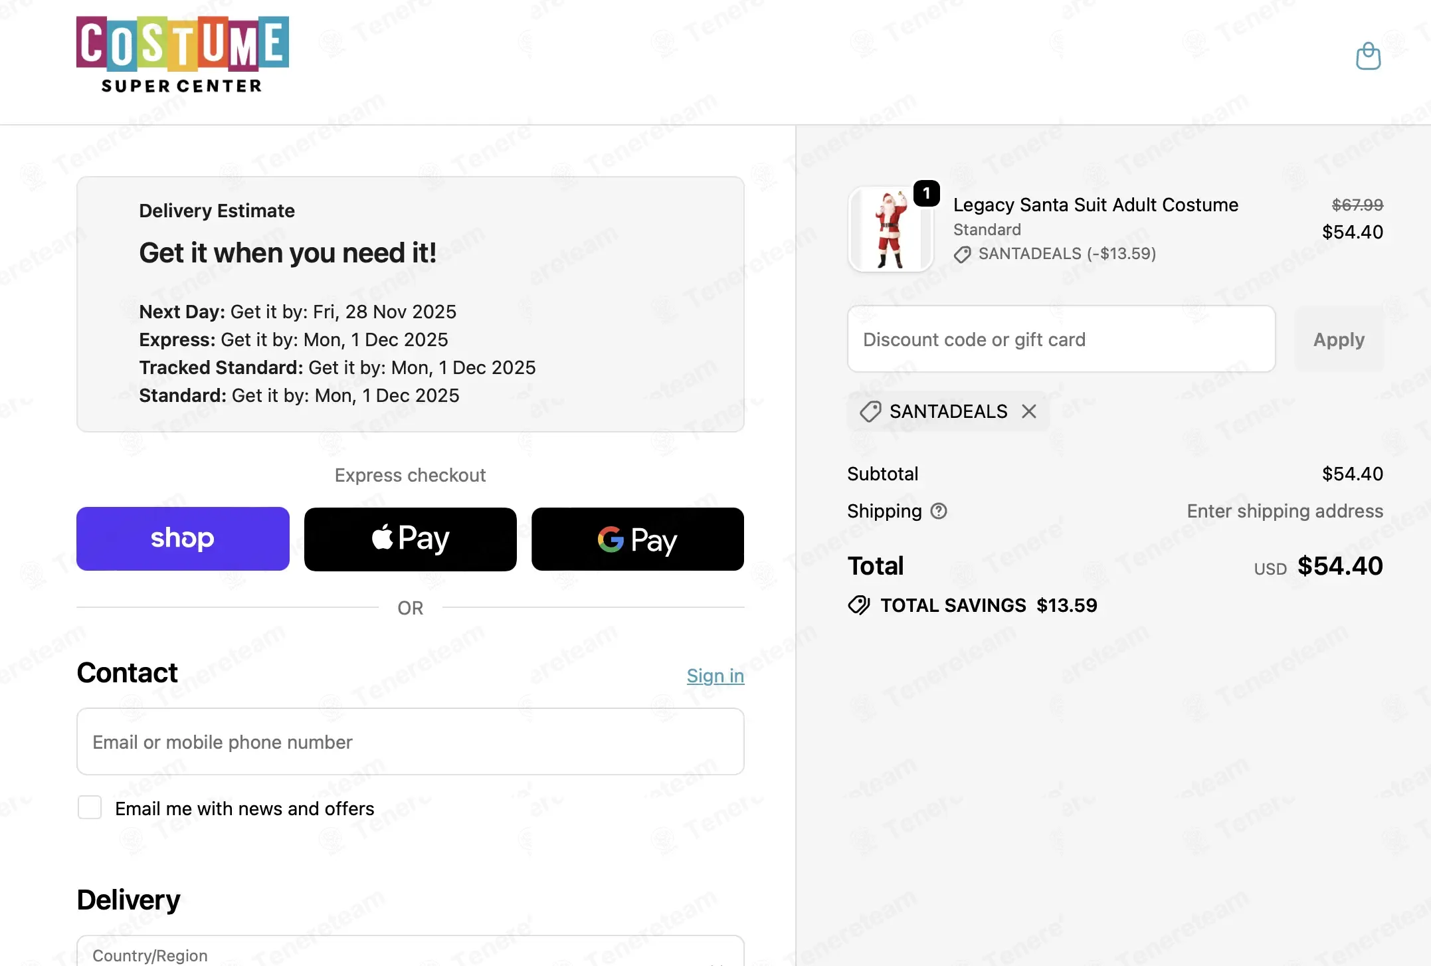The image size is (1431, 966).
Task: Enable Email me with news and offers
Action: 90,808
